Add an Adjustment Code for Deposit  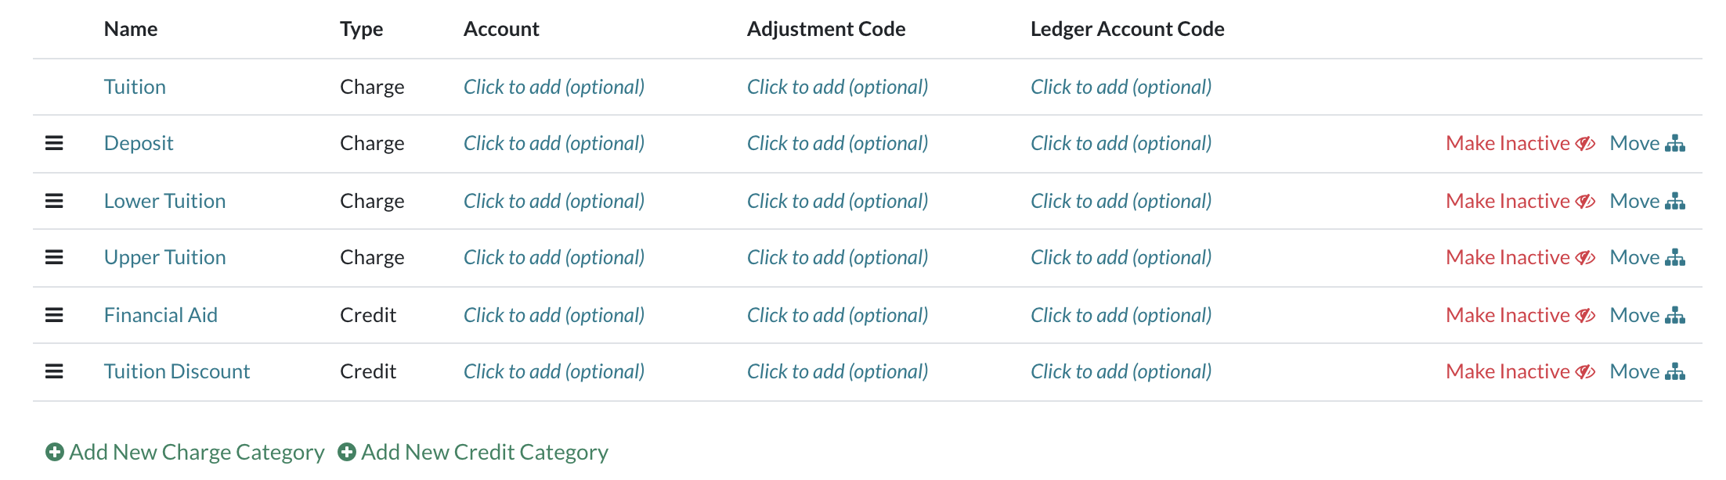[x=837, y=143]
